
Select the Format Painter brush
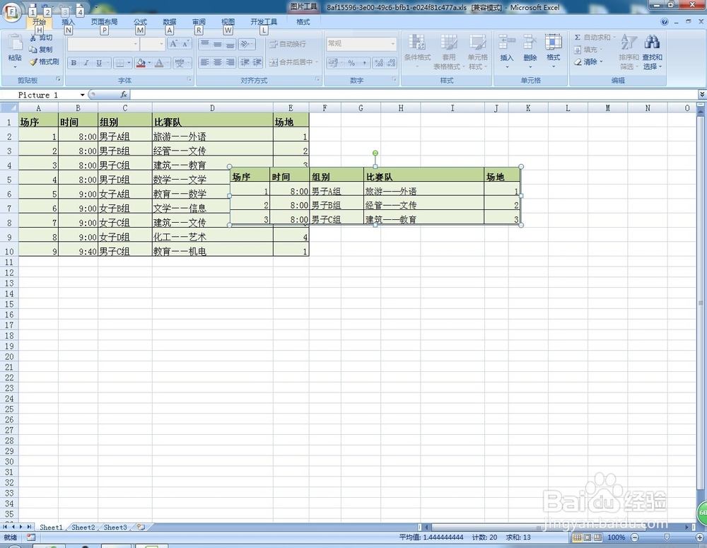click(x=33, y=62)
